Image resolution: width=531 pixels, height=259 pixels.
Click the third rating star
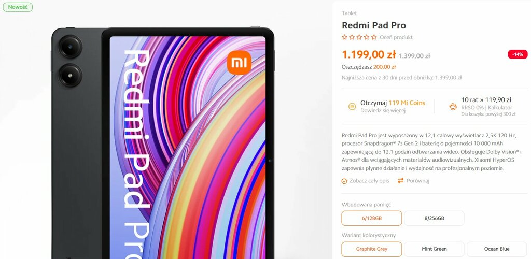tap(359, 37)
